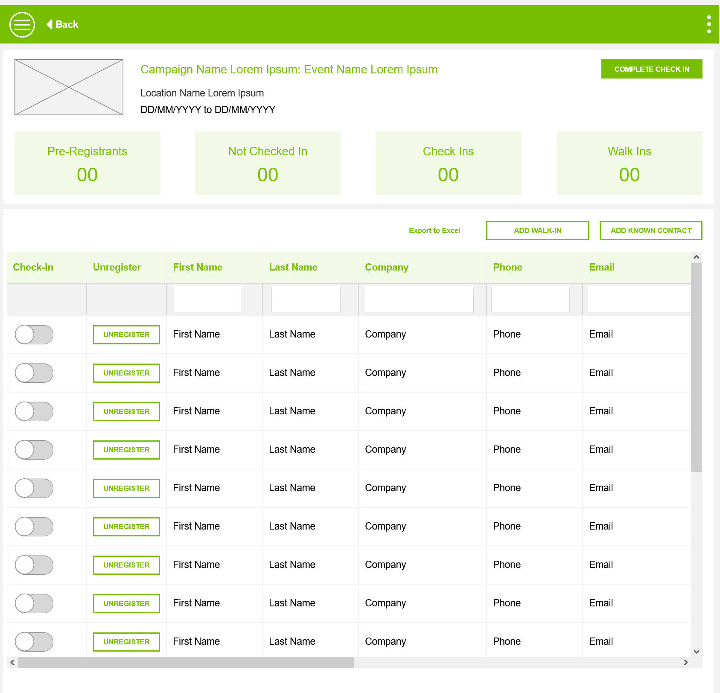
Task: Sort by Last Name column header
Action: tap(293, 267)
